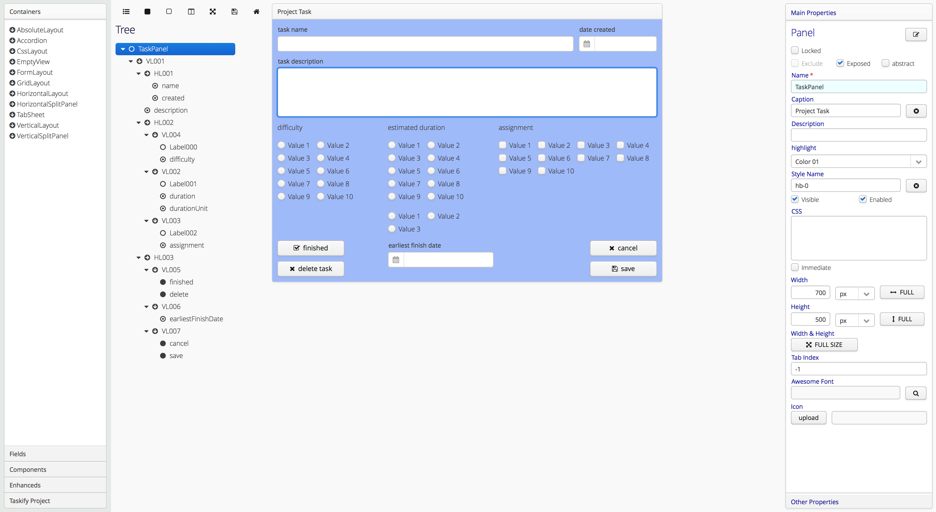Collapse the TaskPanel tree node

123,49
